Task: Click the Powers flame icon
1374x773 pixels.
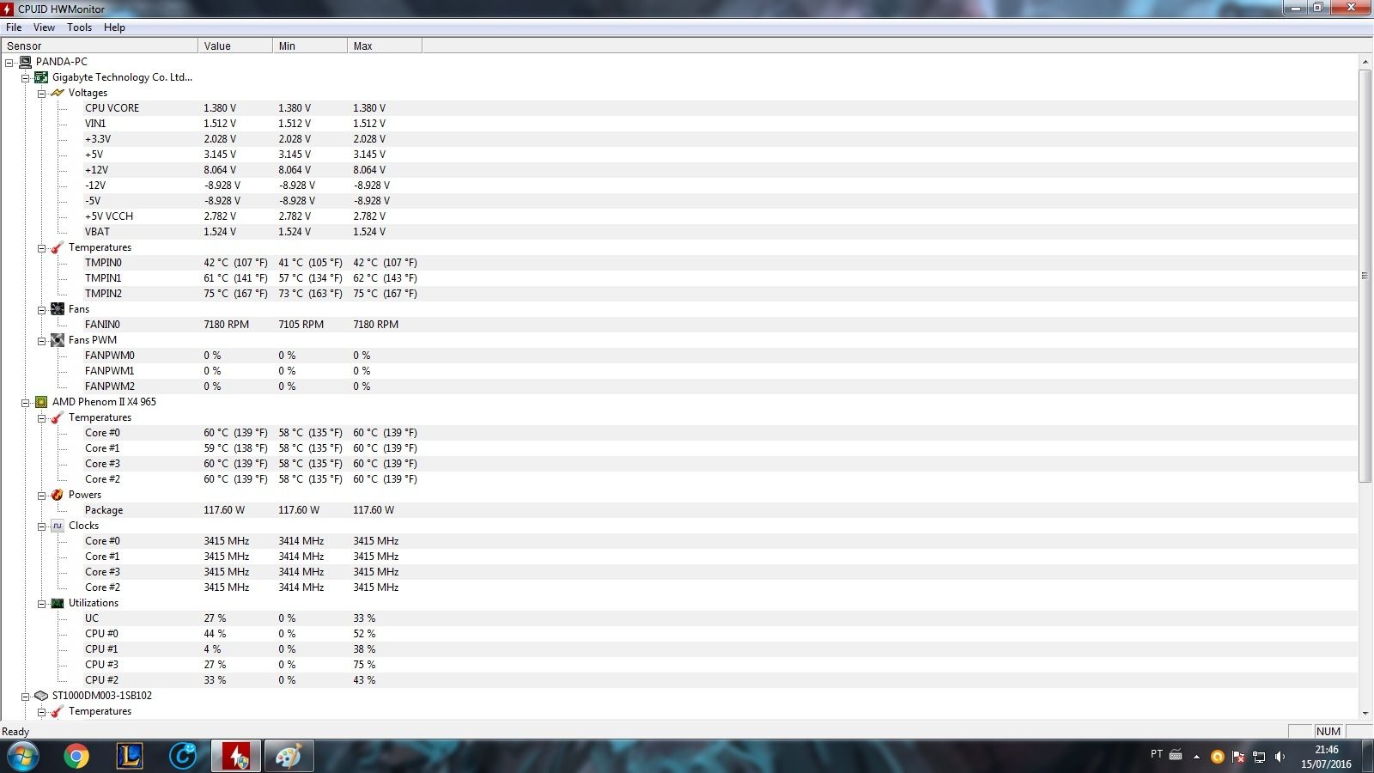Action: 58,495
